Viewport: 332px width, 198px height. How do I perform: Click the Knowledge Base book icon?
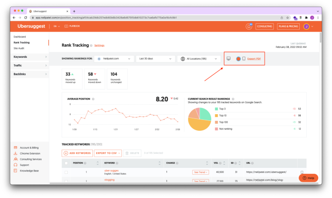click(16, 171)
